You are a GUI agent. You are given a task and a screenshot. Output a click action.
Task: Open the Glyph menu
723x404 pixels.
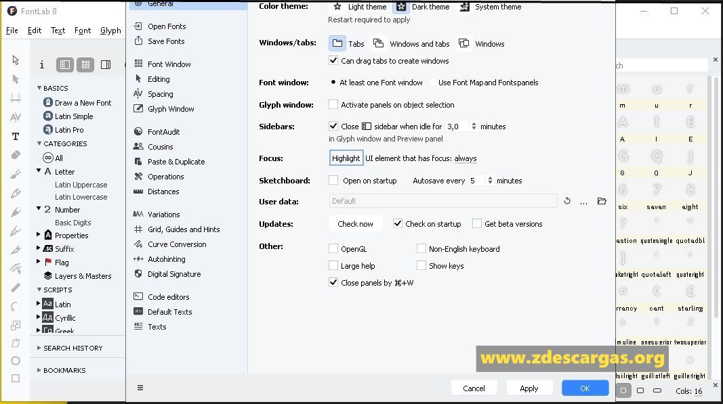(110, 30)
